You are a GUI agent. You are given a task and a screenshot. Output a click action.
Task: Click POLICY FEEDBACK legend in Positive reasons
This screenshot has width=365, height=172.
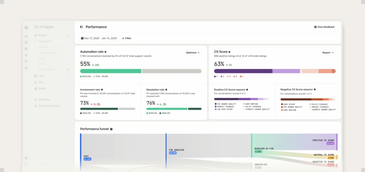(x=252, y=106)
